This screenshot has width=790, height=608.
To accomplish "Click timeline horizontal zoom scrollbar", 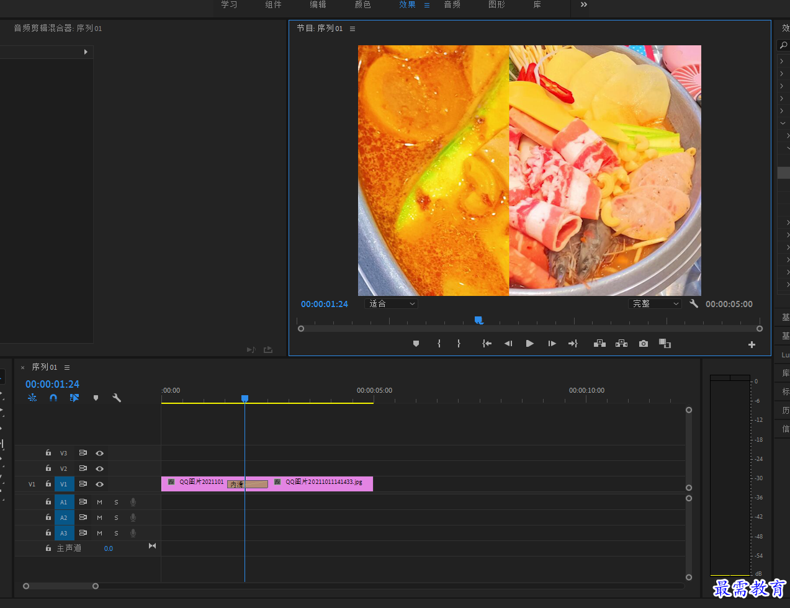I will tap(61, 586).
